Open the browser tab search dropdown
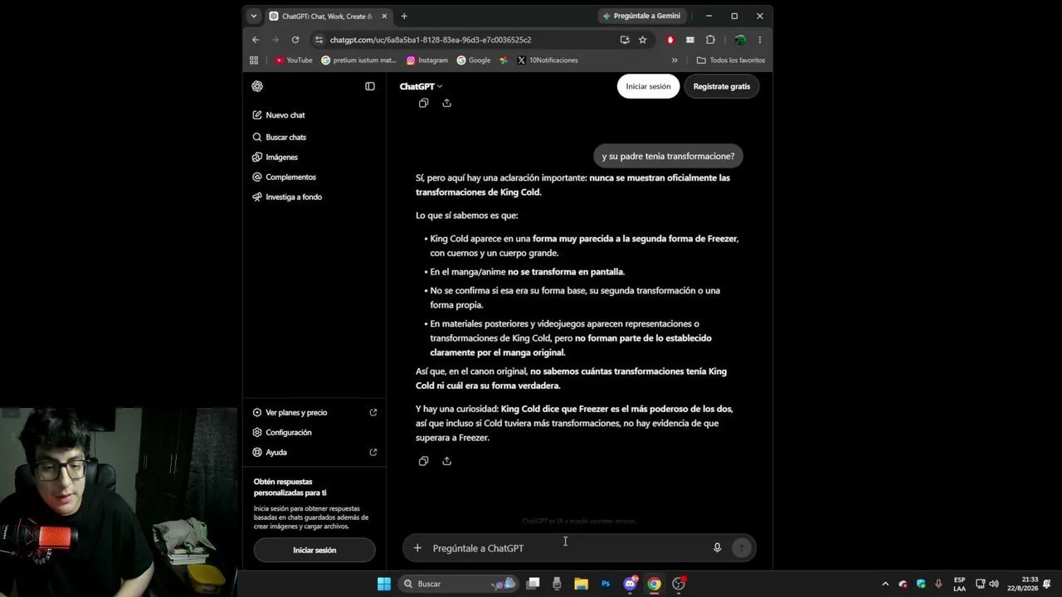 254,16
